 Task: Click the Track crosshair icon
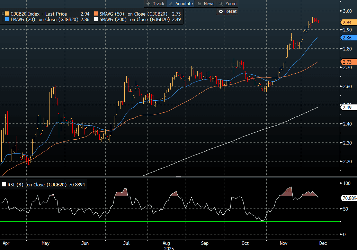tap(149, 4)
